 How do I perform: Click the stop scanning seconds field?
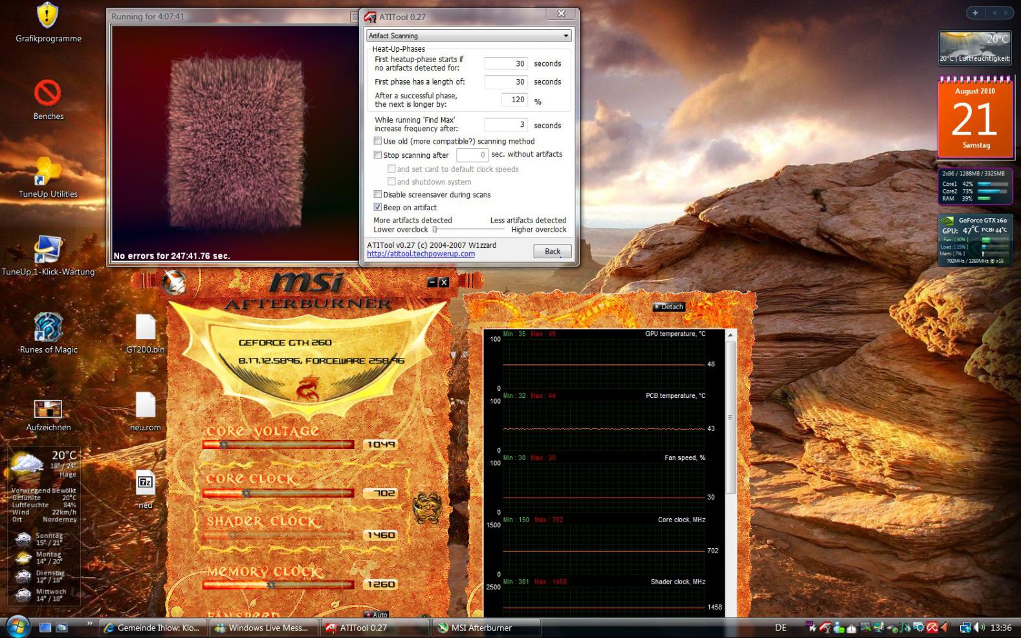pyautogui.click(x=472, y=155)
